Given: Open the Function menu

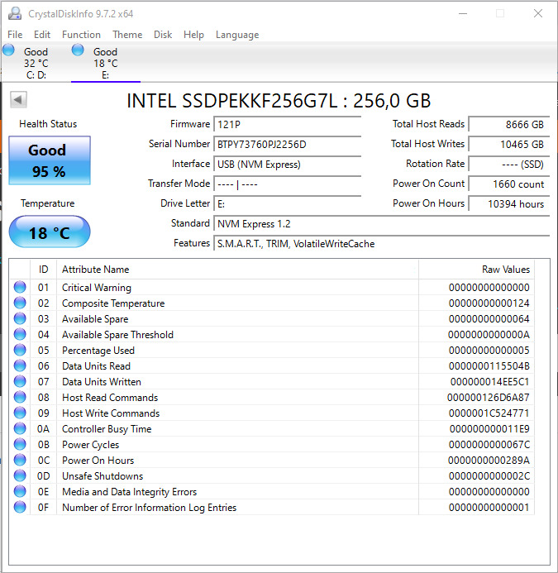Looking at the screenshot, I should tap(81, 35).
